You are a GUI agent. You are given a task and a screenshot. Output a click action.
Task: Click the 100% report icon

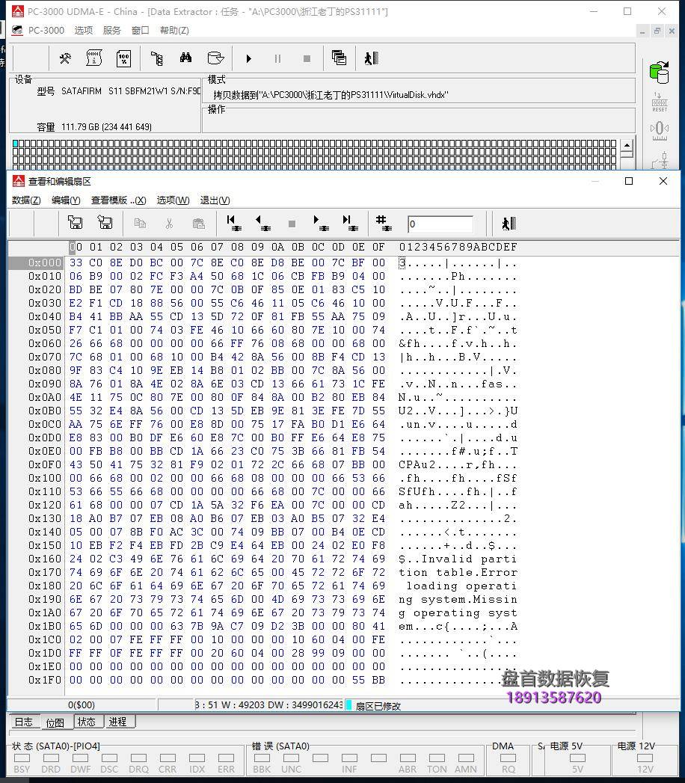click(123, 58)
